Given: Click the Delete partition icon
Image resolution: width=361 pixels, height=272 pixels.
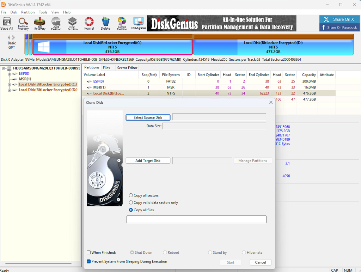Looking at the screenshot, I should [x=105, y=23].
